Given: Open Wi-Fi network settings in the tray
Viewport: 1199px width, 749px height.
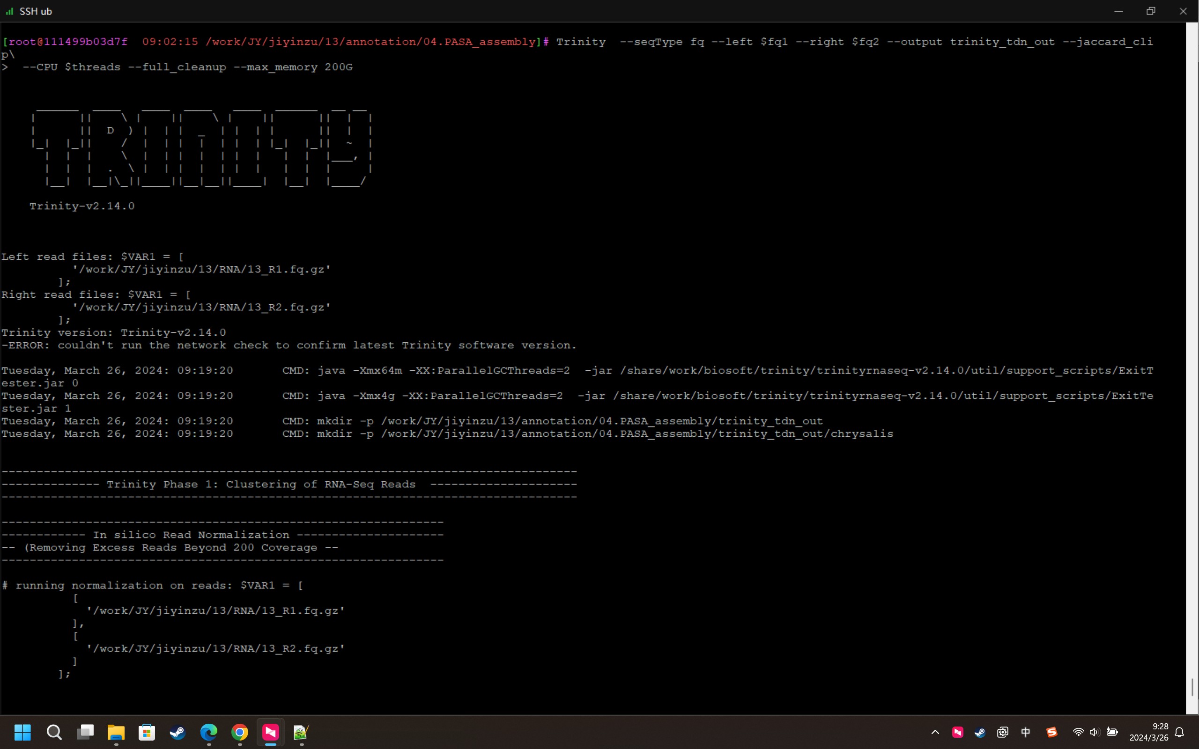Looking at the screenshot, I should 1078,732.
